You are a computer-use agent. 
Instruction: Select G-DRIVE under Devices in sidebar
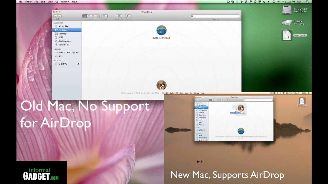(67, 64)
